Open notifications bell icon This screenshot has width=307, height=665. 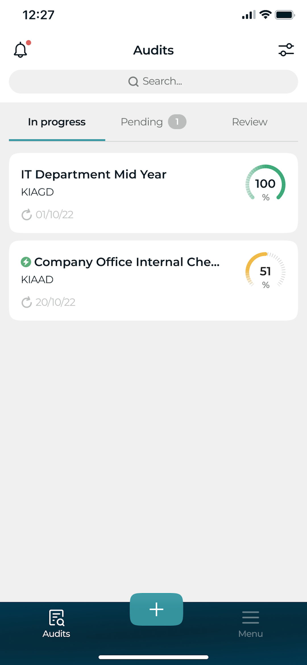coord(21,50)
